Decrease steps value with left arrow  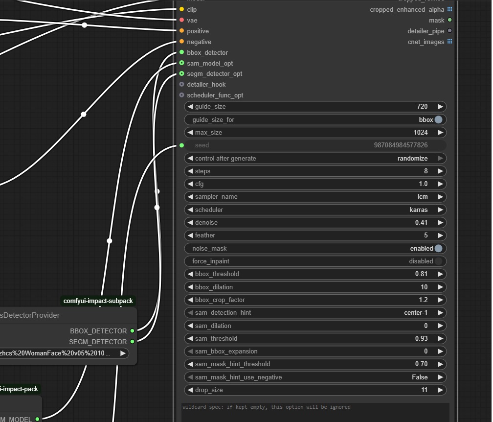[x=190, y=171]
